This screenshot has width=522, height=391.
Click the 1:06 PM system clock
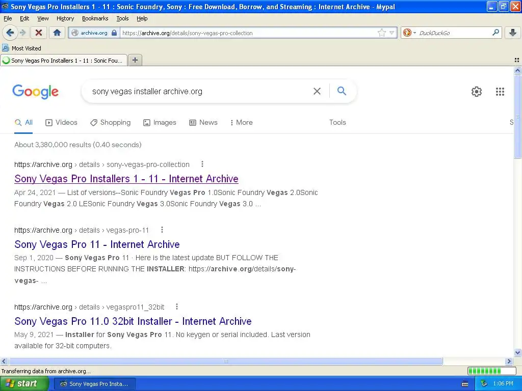pos(503,384)
